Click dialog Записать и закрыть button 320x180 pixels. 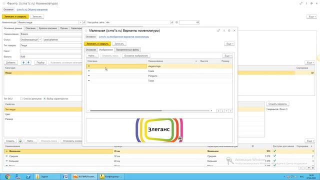(97, 44)
